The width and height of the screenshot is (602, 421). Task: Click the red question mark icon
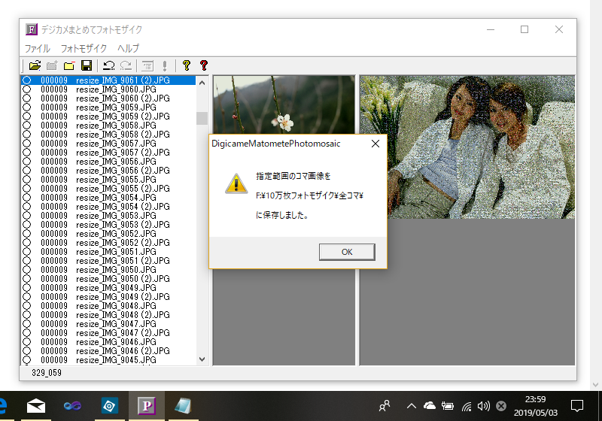(x=203, y=65)
